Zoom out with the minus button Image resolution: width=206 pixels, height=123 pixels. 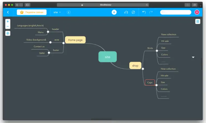pyautogui.click(x=8, y=26)
